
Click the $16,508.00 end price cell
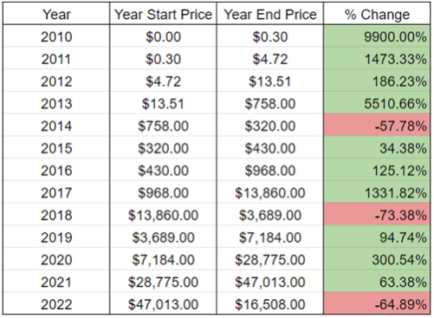(x=270, y=304)
